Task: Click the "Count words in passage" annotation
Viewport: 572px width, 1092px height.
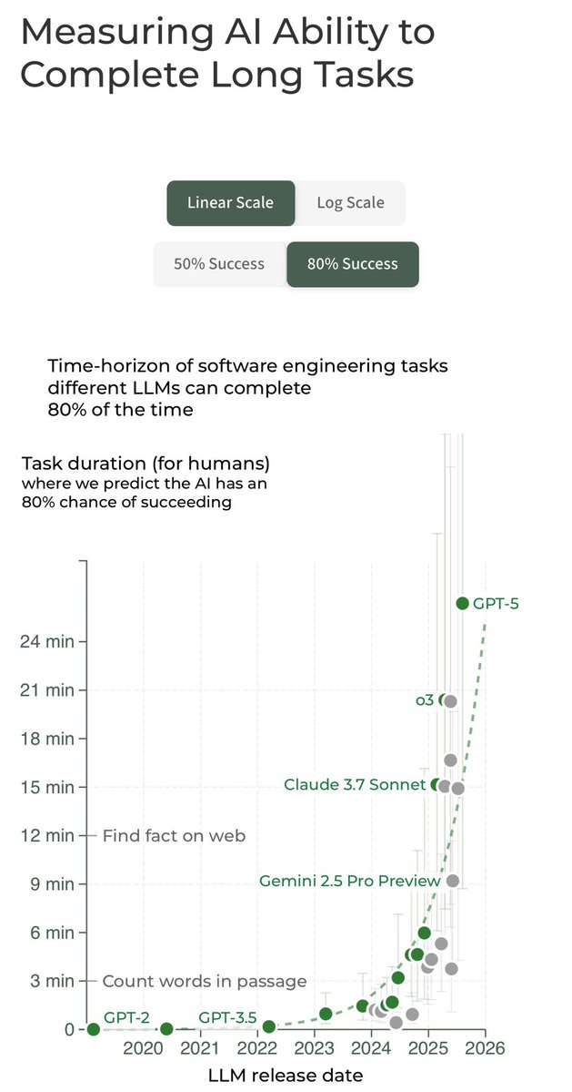Action: point(204,981)
